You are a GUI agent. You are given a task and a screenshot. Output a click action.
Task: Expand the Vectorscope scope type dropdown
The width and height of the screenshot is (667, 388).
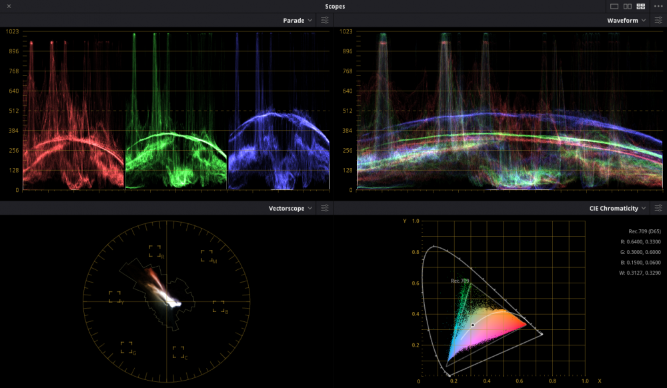click(x=290, y=209)
